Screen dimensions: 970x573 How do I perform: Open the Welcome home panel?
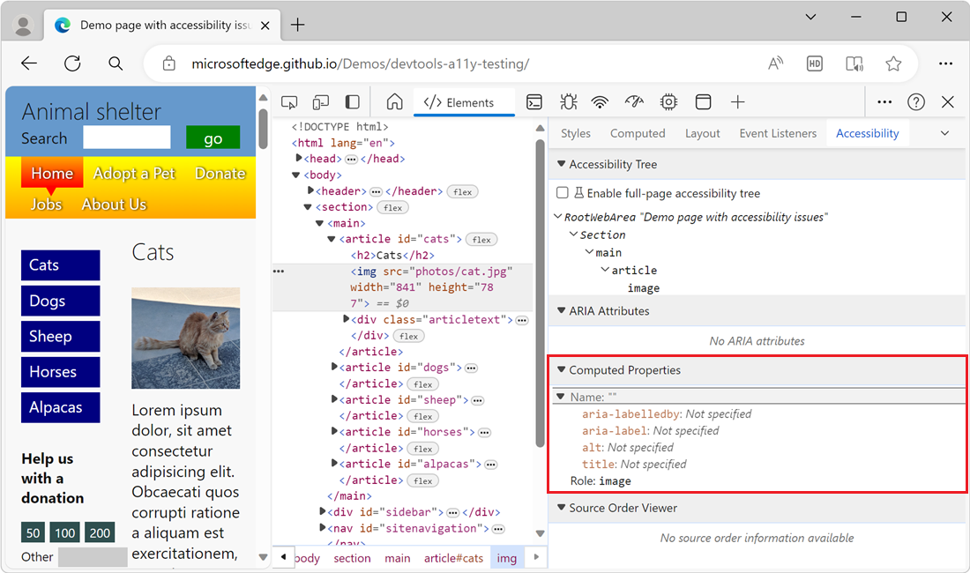tap(394, 101)
